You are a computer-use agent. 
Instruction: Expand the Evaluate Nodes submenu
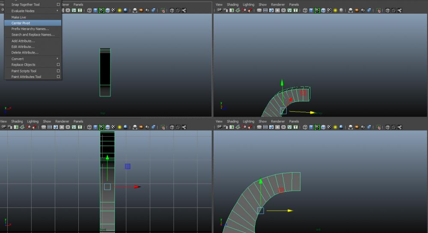[23, 11]
